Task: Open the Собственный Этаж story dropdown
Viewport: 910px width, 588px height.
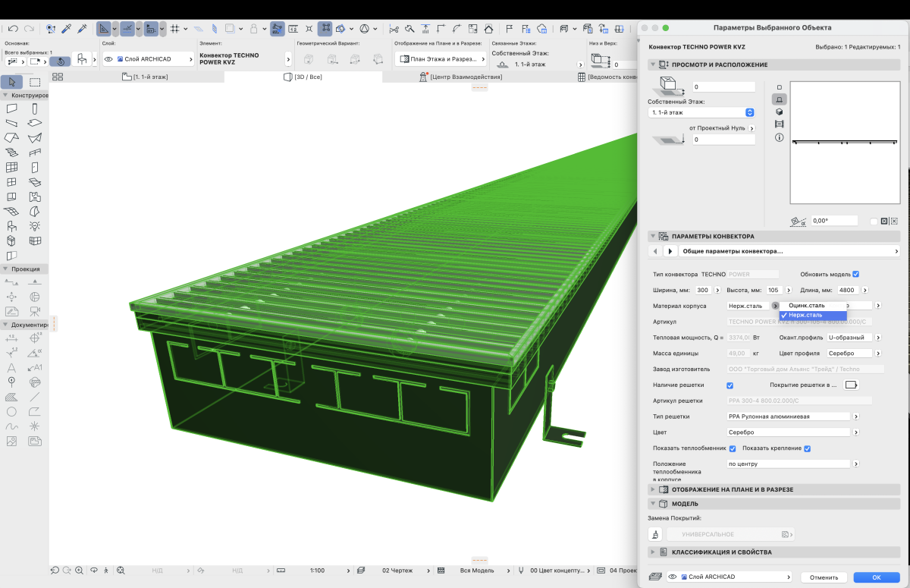Action: coord(701,112)
